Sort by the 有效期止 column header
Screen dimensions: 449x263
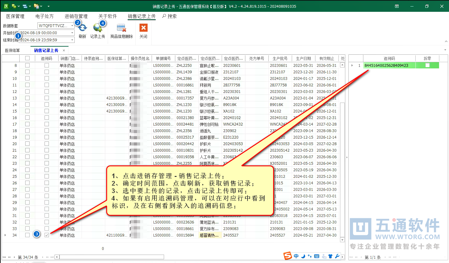[x=327, y=58]
